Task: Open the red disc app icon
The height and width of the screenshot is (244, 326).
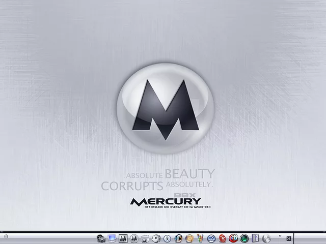Action: pos(222,238)
